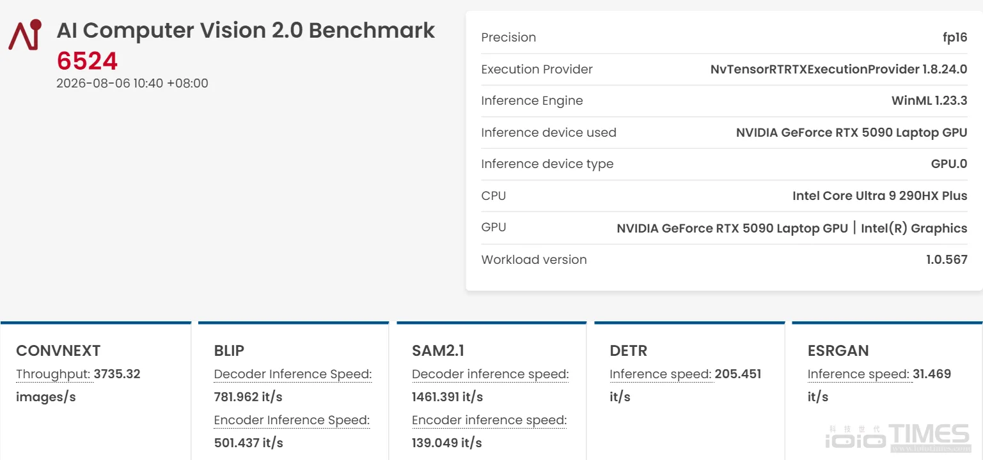Select the AI Computer Vision 2.0 Benchmark title
This screenshot has height=460, width=983.
tap(246, 30)
